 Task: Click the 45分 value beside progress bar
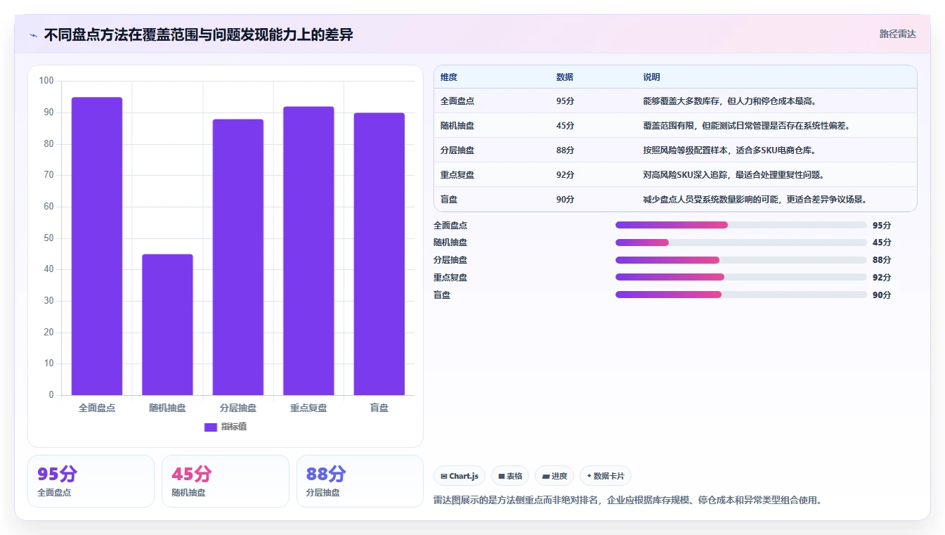coord(882,243)
